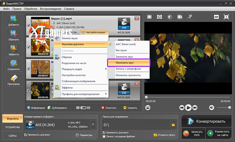Click the brightness sun icon above preview
Screen dimensions: 235x142
170,17
